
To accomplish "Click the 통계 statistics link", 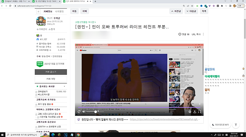I will [52, 29].
